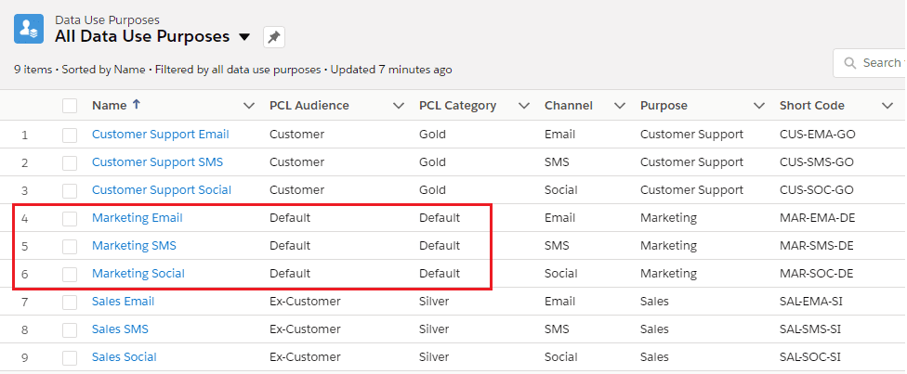Screen dimensions: 907x374
Task: Open the Marketing Email record link
Action: click(x=137, y=218)
